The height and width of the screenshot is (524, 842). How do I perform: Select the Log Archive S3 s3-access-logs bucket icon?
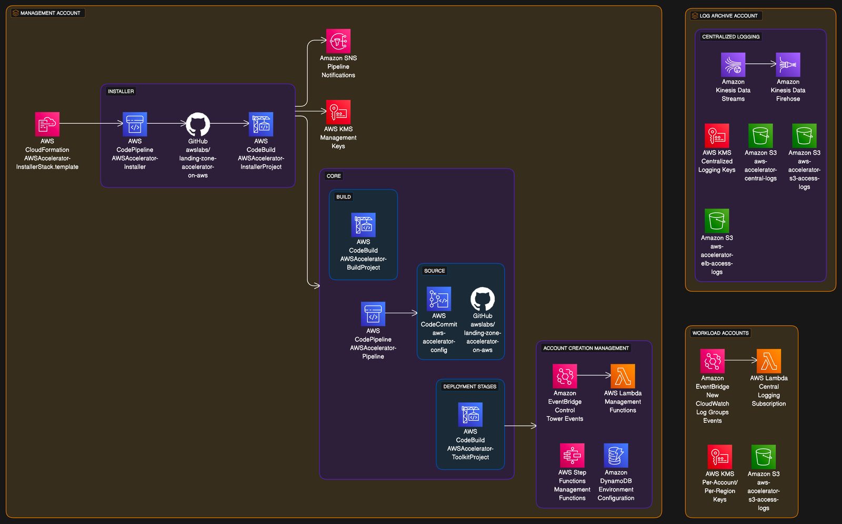804,136
